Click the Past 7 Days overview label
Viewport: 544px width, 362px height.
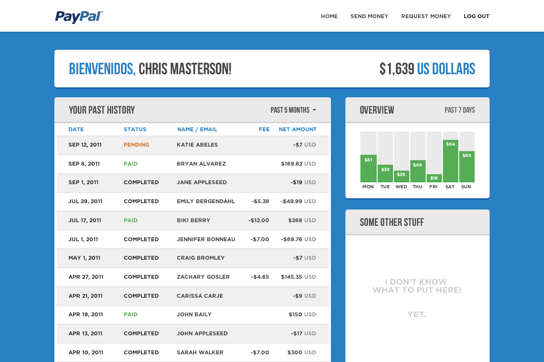coord(460,110)
